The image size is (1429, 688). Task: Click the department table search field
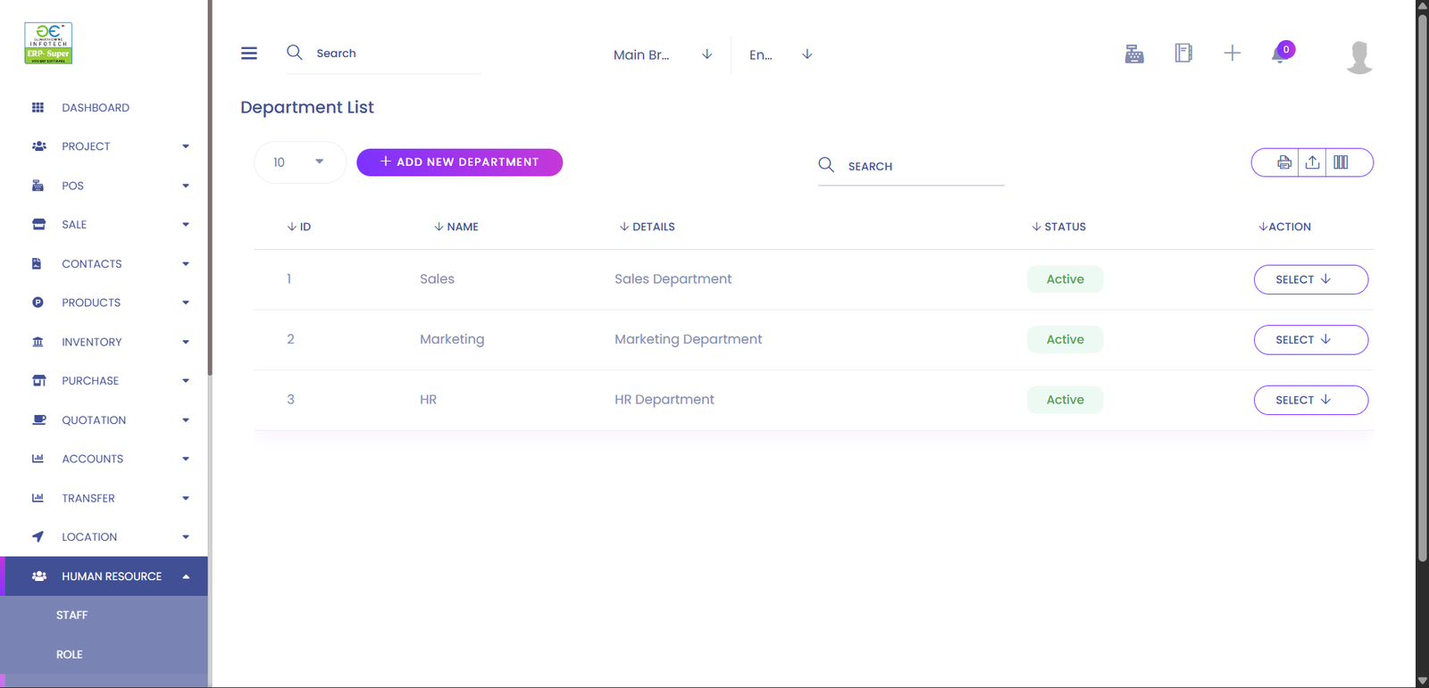click(920, 167)
